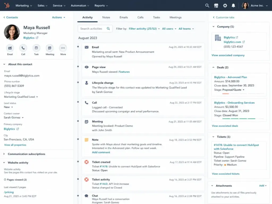The width and height of the screenshot is (272, 204).
Task: Click the eye icon on the Page view activity
Action: point(87,67)
